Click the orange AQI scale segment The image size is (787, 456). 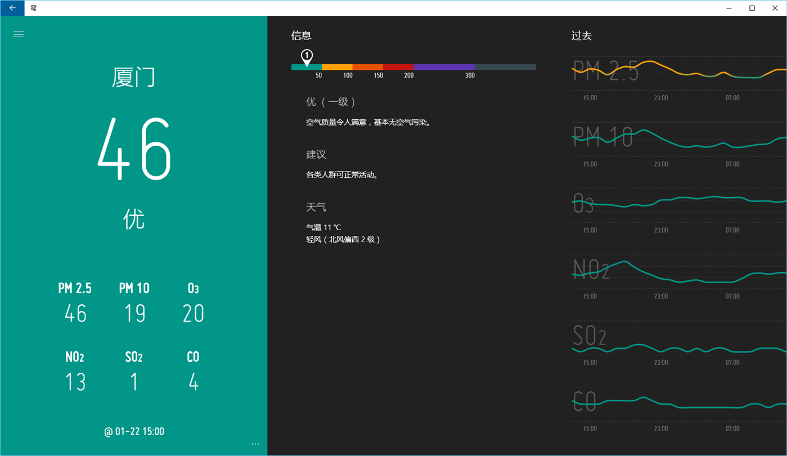(368, 67)
